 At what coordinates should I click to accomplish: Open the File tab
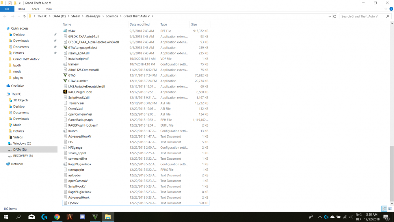coord(7,9)
